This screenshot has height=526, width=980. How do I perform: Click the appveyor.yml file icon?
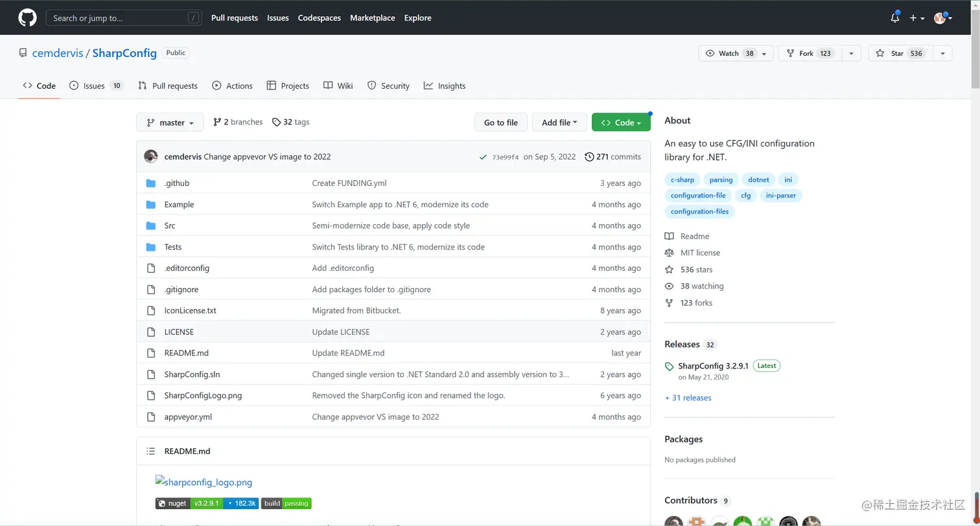[151, 417]
